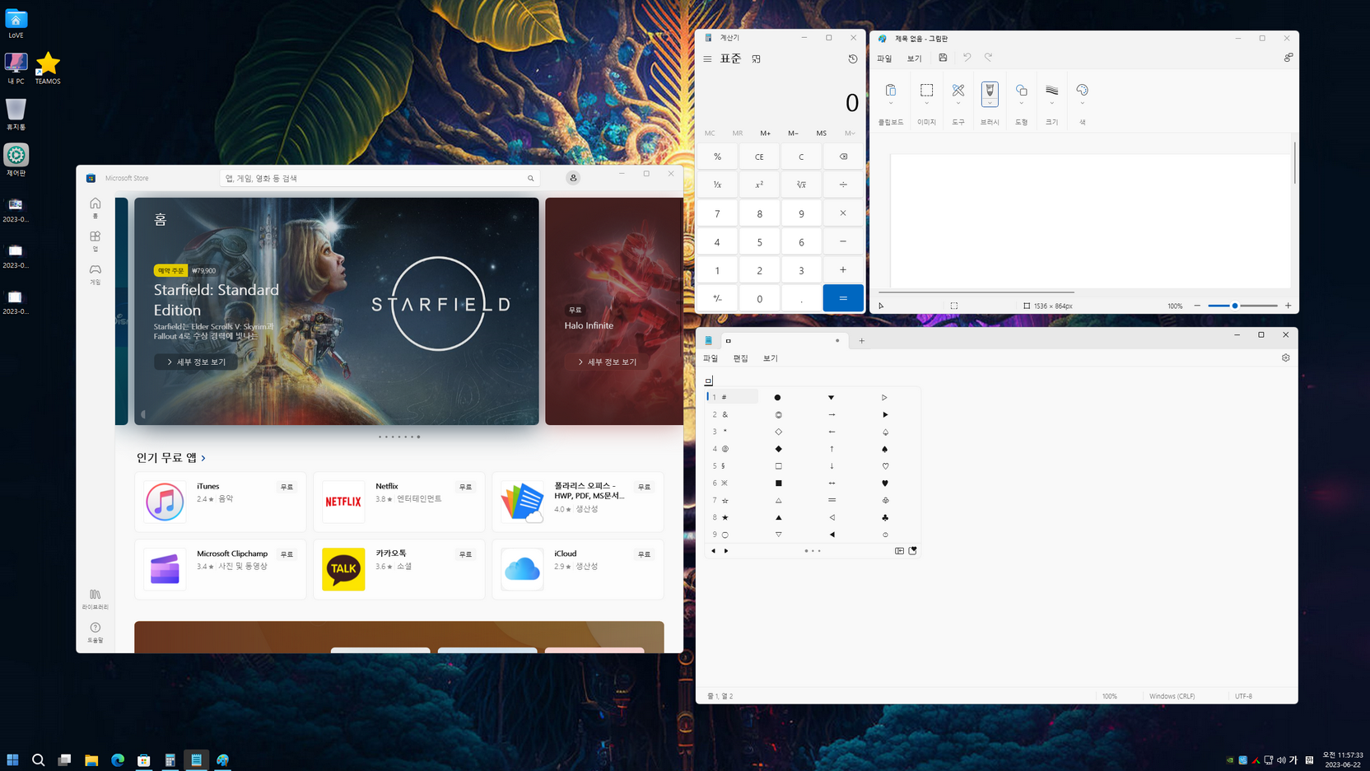
Task: View Starfield details button
Action: [196, 362]
